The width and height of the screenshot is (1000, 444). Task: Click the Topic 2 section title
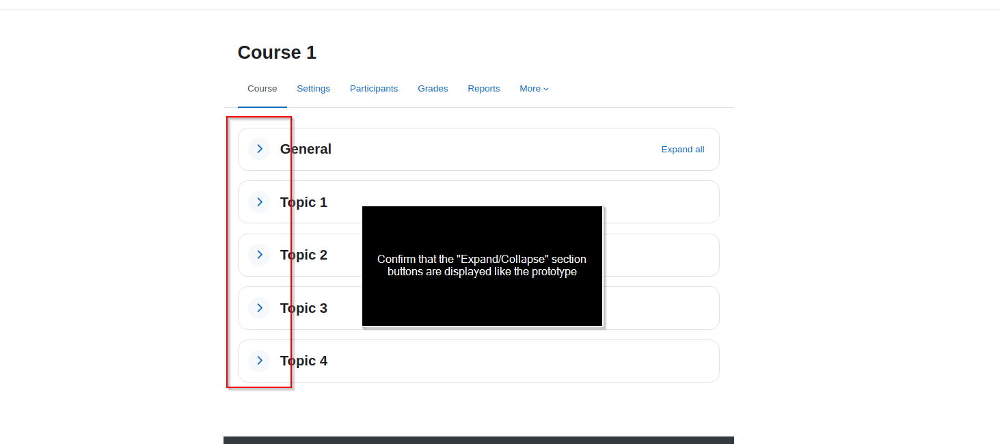point(303,255)
